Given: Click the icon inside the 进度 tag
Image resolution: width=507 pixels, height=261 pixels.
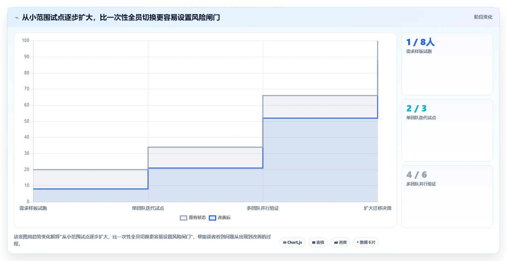Looking at the screenshot, I should (336, 242).
